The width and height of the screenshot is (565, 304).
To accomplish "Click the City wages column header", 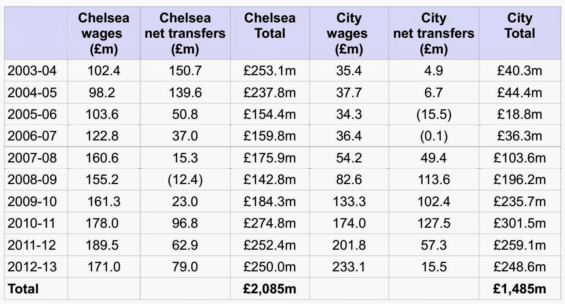I will (x=349, y=33).
